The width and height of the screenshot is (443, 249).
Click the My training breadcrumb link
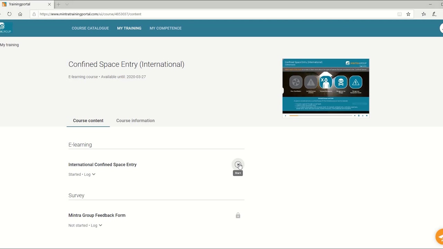[x=9, y=45]
